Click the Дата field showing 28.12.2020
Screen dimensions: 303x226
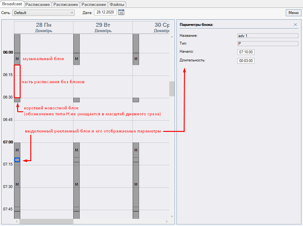point(105,12)
